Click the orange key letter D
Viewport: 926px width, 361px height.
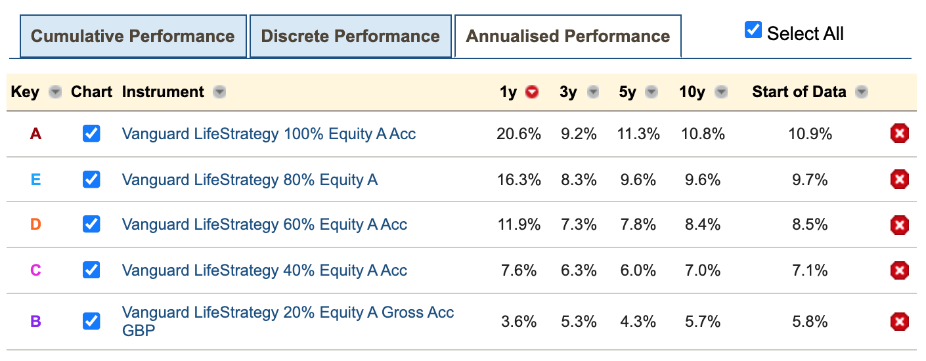[x=35, y=224]
